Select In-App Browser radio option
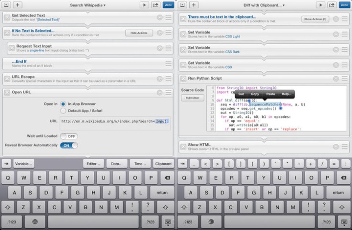 click(63, 104)
